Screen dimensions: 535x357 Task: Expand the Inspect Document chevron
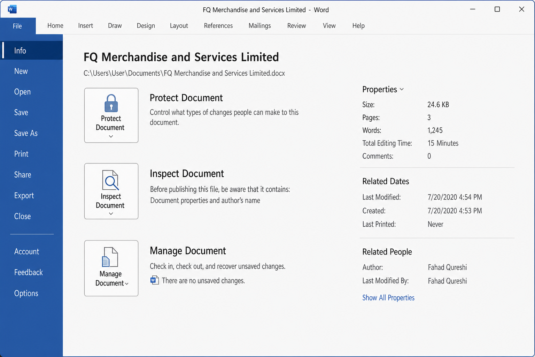coord(111,213)
